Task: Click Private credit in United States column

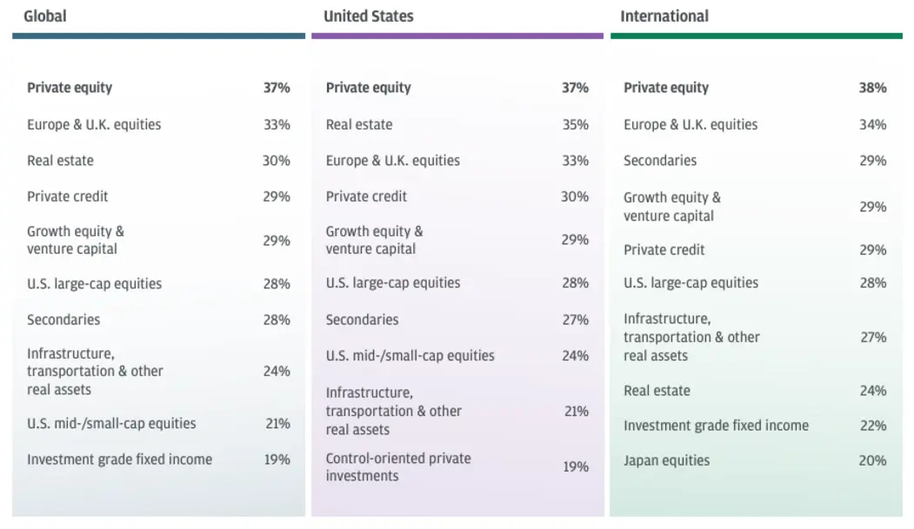Action: coord(366,196)
